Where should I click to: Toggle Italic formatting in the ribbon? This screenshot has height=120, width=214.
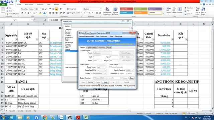coord(25,13)
